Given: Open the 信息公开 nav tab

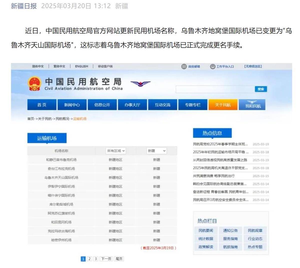Looking at the screenshot, I should pos(102,105).
